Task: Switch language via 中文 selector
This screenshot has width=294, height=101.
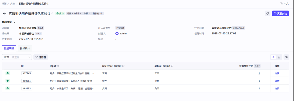Action: point(284,4)
